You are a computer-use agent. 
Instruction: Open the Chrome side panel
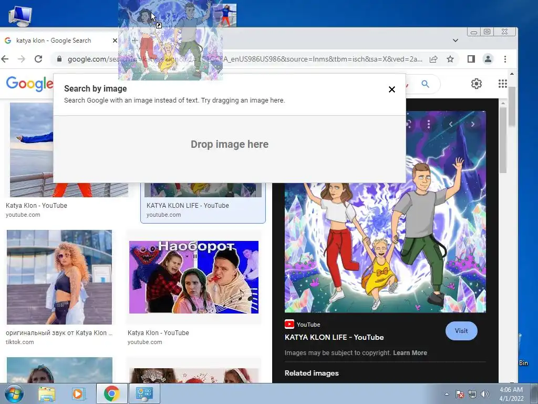471,59
